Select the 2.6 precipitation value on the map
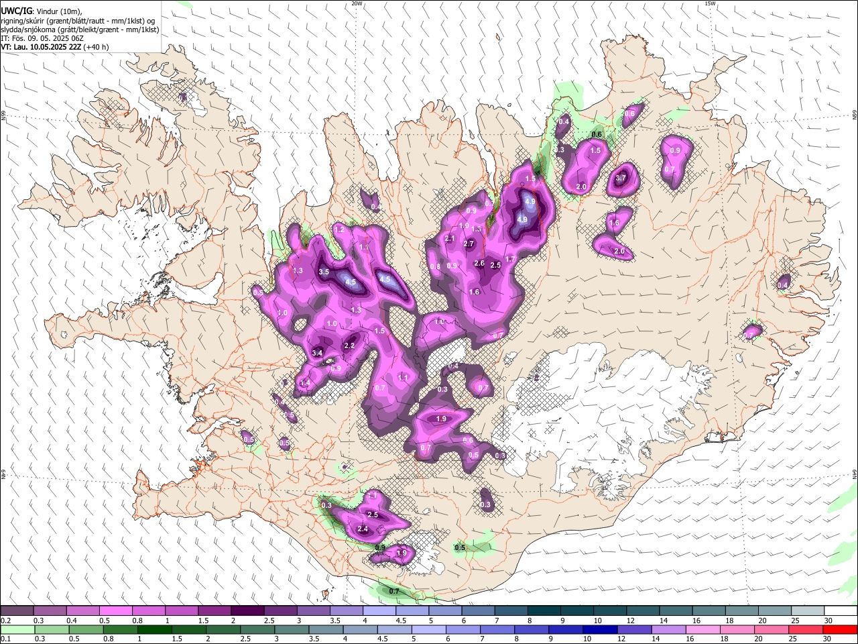Viewport: 858px width, 644px height. click(x=479, y=264)
